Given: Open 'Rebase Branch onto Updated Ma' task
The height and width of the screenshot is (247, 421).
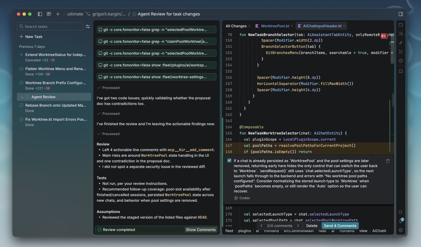Looking at the screenshot, I should point(54,108).
